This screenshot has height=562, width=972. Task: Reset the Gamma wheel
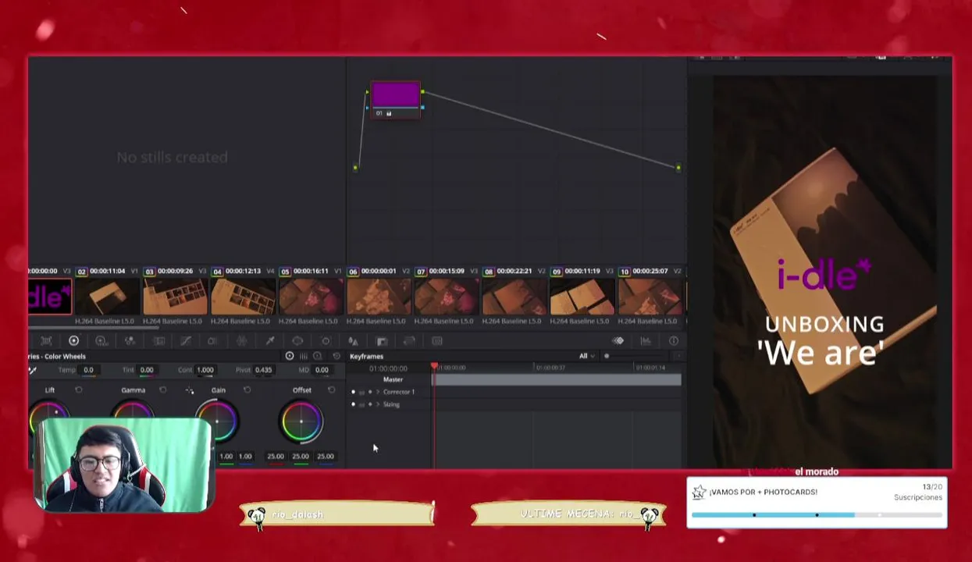(163, 389)
